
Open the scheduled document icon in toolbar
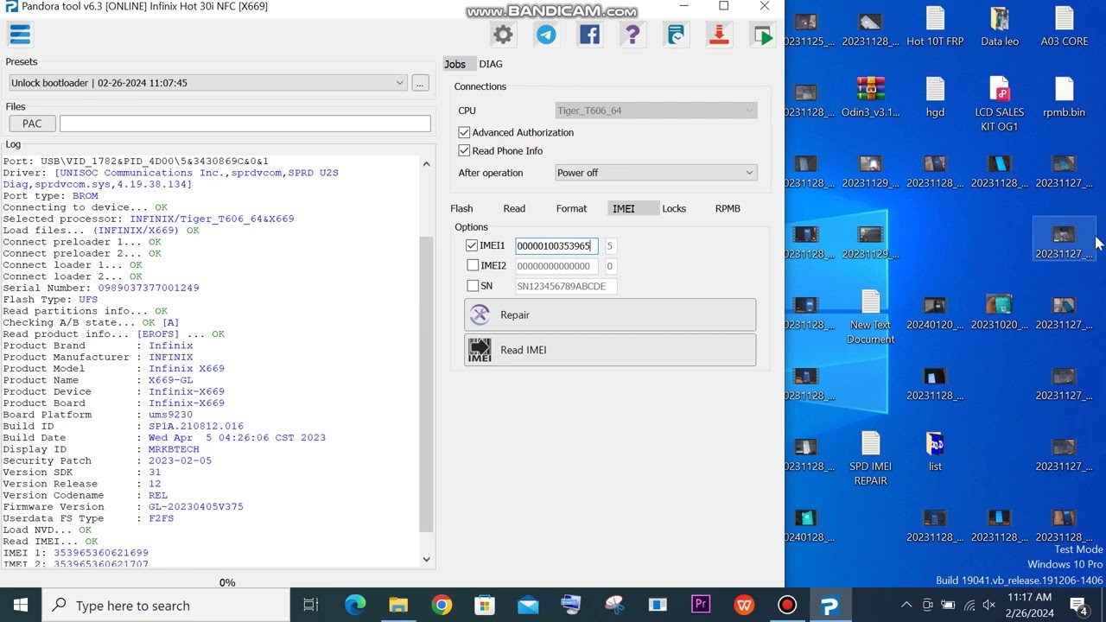click(676, 35)
